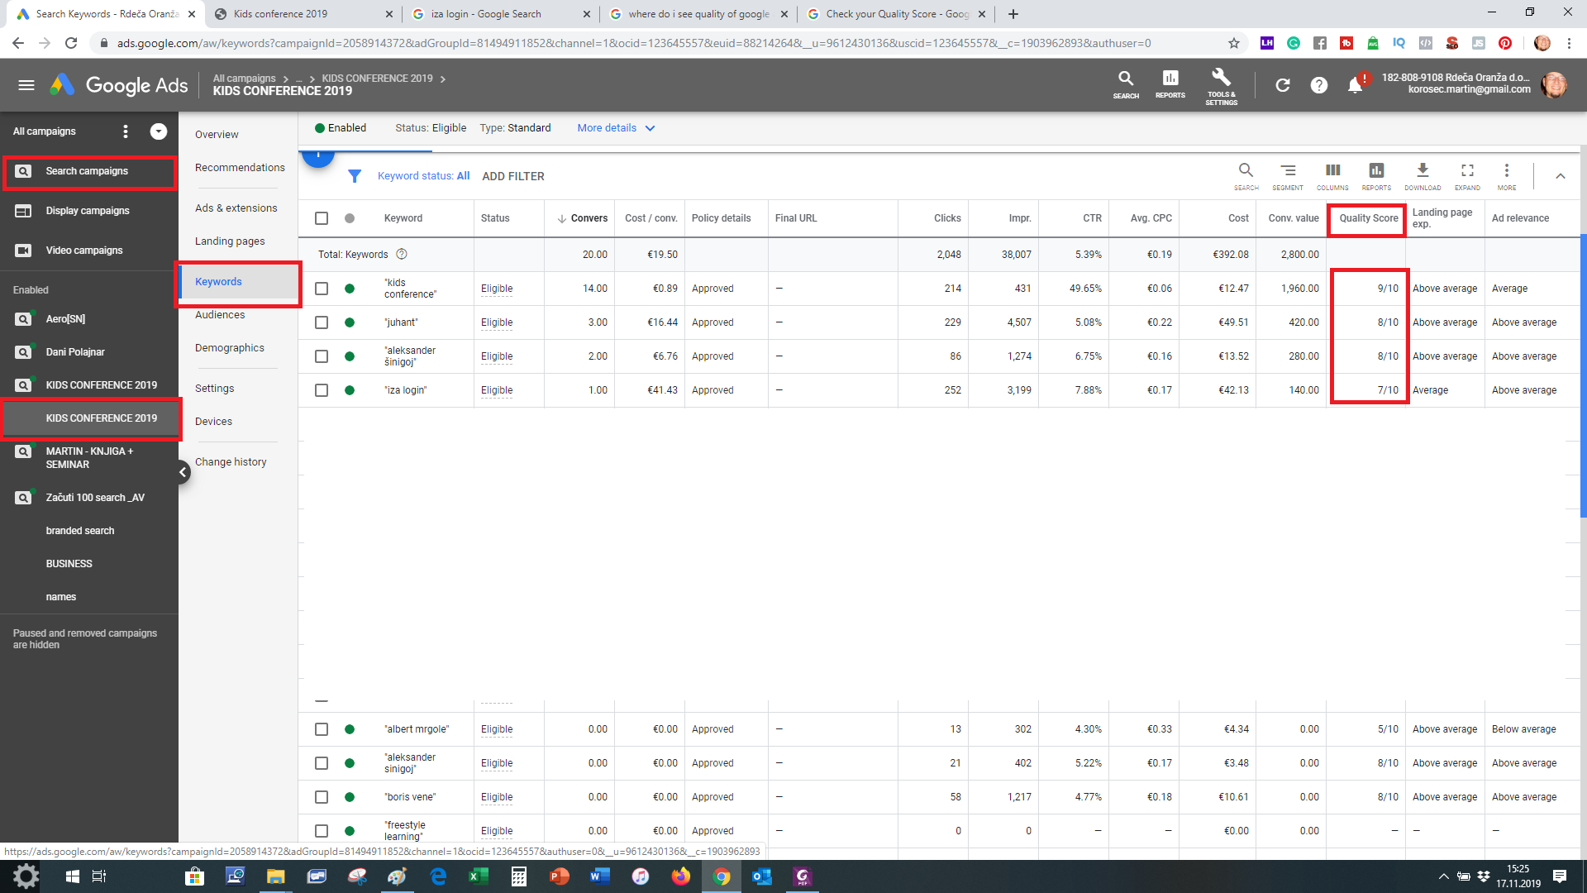The width and height of the screenshot is (1587, 893).
Task: Switch to the Kids conference 2019 browser tab
Action: click(280, 14)
